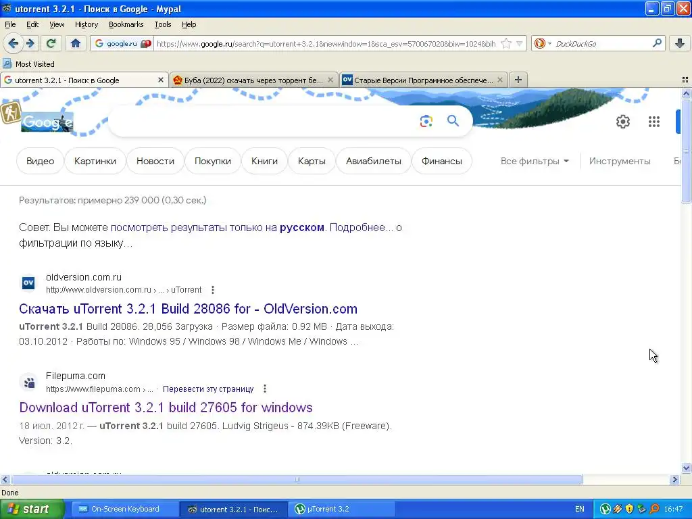Click the oldversion.com.ru site favicon
Viewport: 692px width, 519px height.
tap(28, 283)
